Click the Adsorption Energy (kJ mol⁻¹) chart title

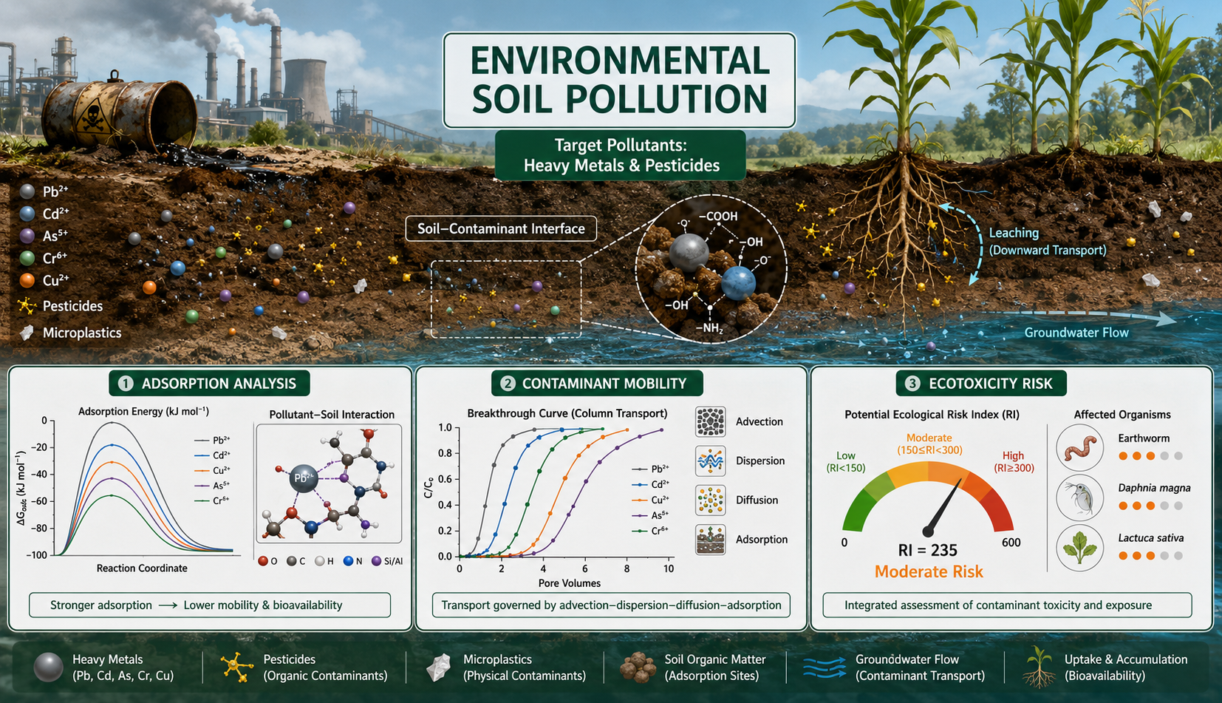(143, 411)
